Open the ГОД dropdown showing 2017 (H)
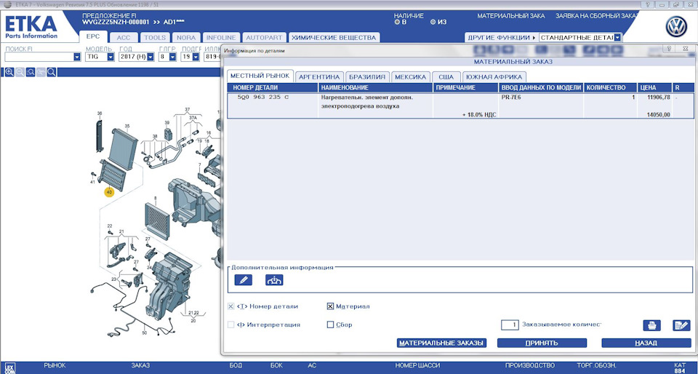 pyautogui.click(x=151, y=57)
